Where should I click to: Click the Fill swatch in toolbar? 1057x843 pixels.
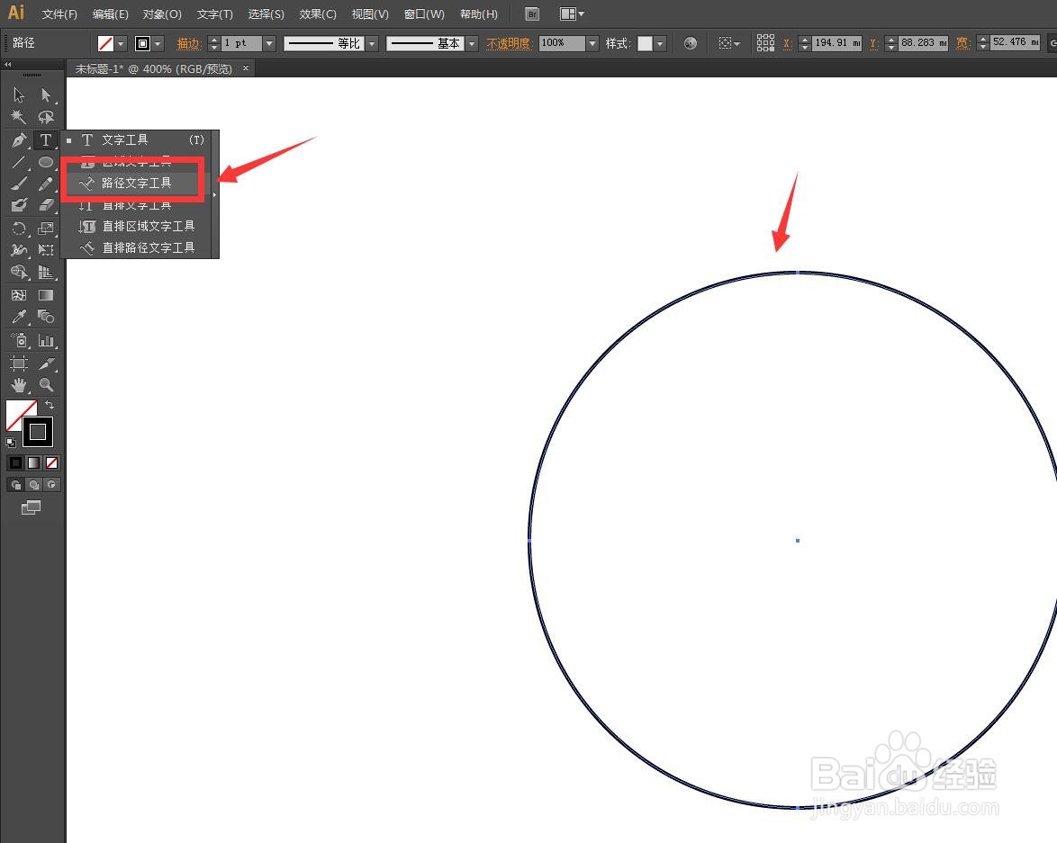pos(19,412)
